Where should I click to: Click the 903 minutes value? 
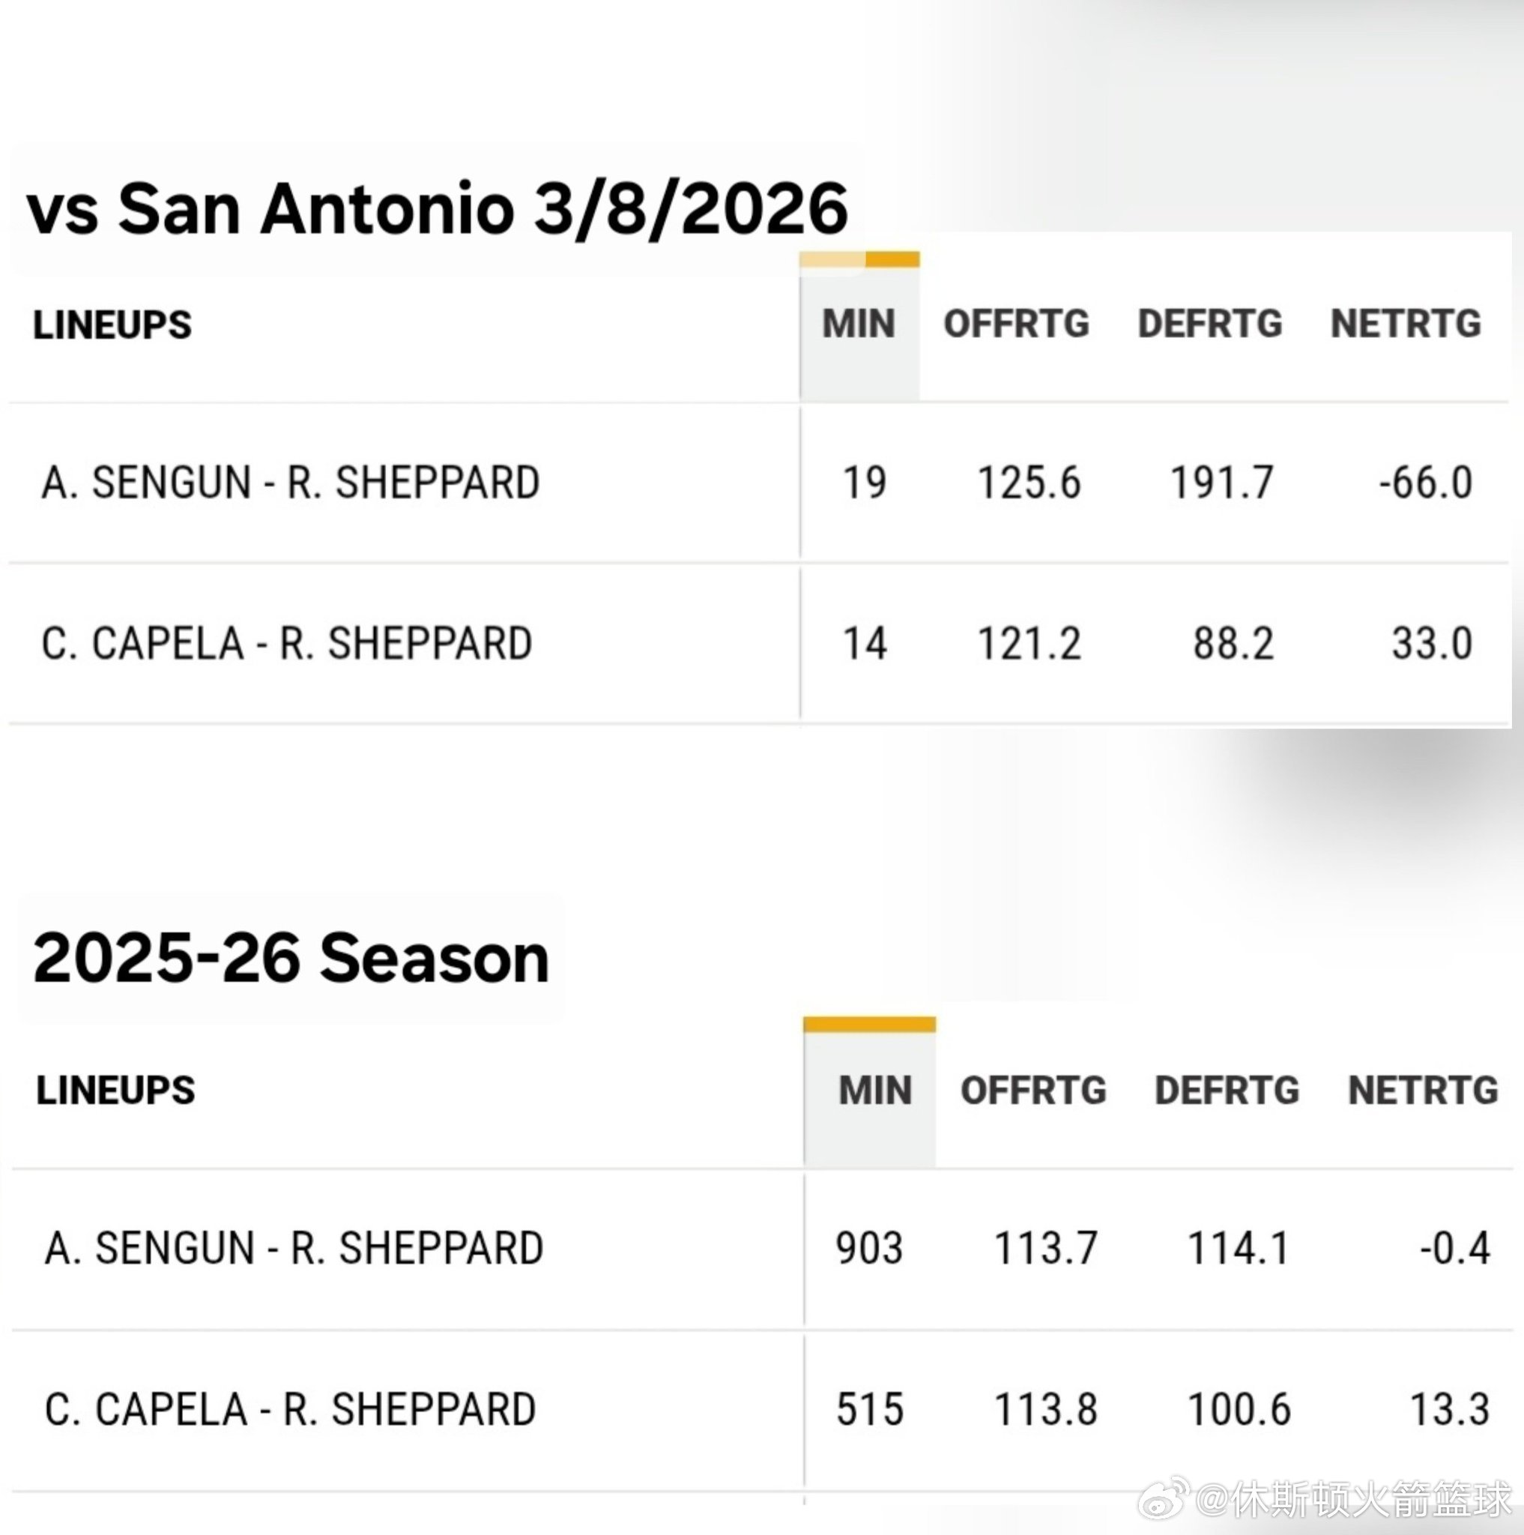pos(869,1248)
